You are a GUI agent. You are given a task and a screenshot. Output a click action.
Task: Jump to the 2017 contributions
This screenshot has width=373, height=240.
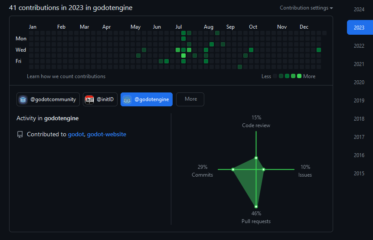point(359,137)
